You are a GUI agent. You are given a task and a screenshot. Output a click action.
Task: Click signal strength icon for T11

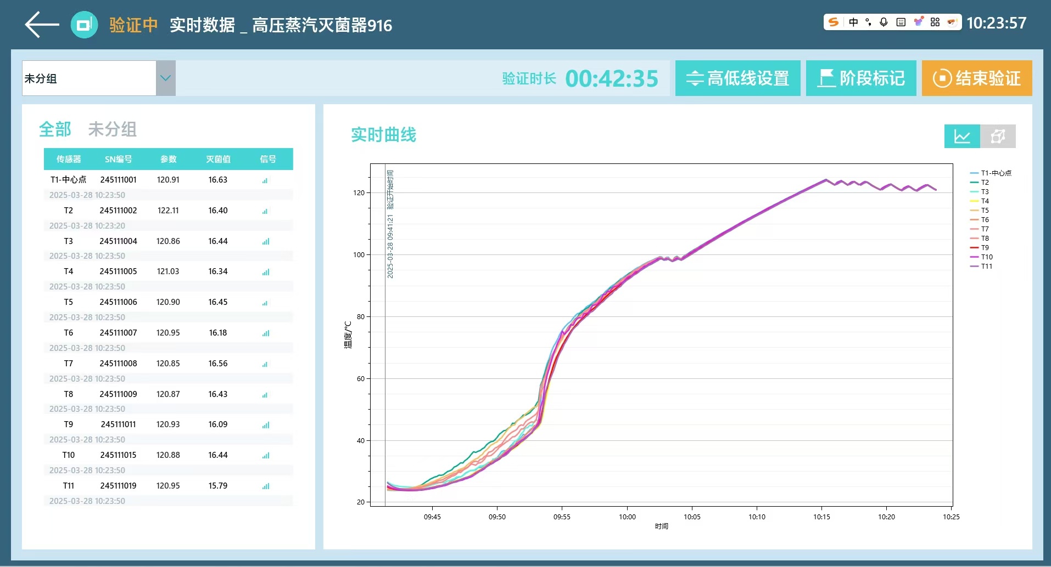tap(266, 486)
